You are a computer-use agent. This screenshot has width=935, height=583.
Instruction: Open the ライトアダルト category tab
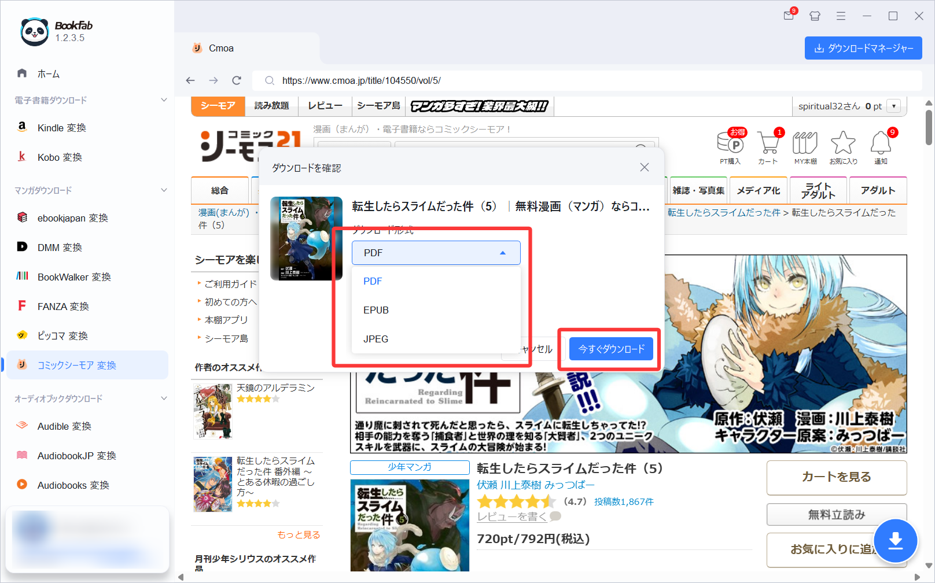tap(819, 190)
